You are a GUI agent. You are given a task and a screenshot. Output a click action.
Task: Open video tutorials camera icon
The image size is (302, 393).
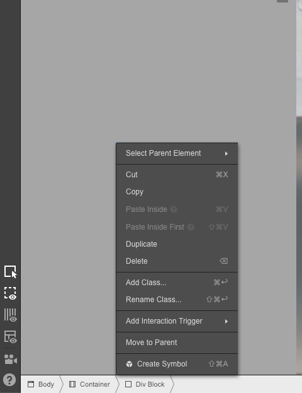point(11,360)
